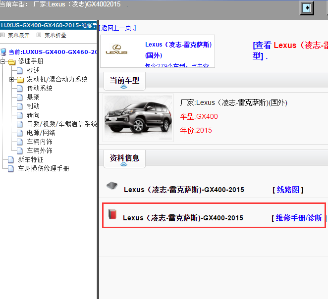
Task: Click the page icon next to 音频/视频/车载通信系统
Action: tap(20, 124)
